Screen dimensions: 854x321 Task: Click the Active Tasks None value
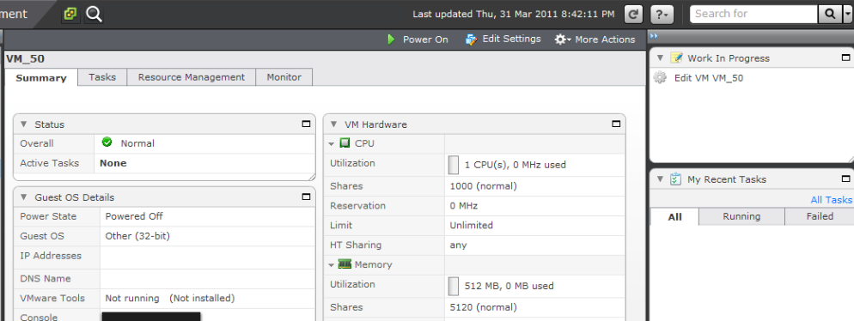coord(113,163)
